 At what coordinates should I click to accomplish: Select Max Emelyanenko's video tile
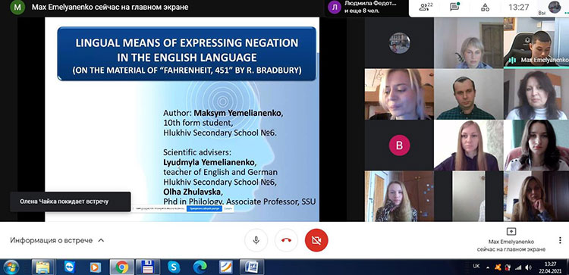pyautogui.click(x=536, y=42)
